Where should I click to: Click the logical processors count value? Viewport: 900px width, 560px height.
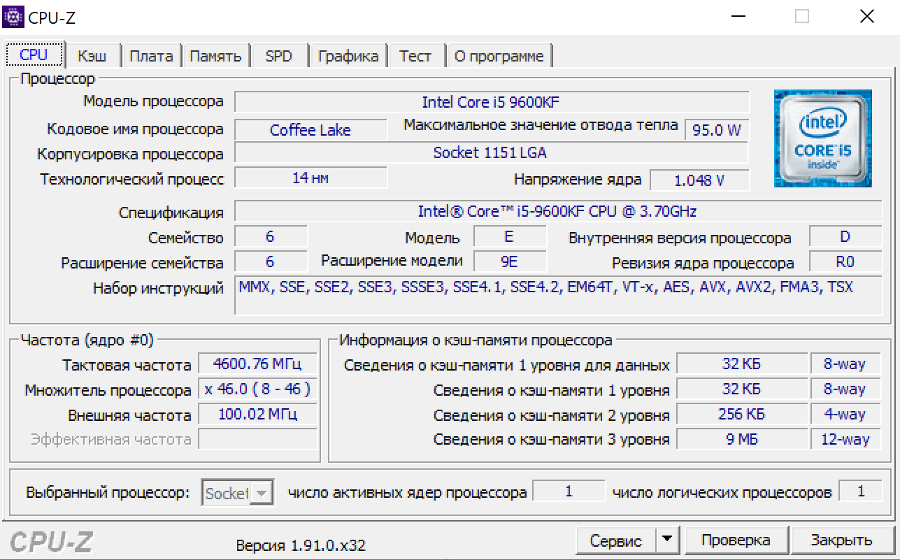click(861, 491)
